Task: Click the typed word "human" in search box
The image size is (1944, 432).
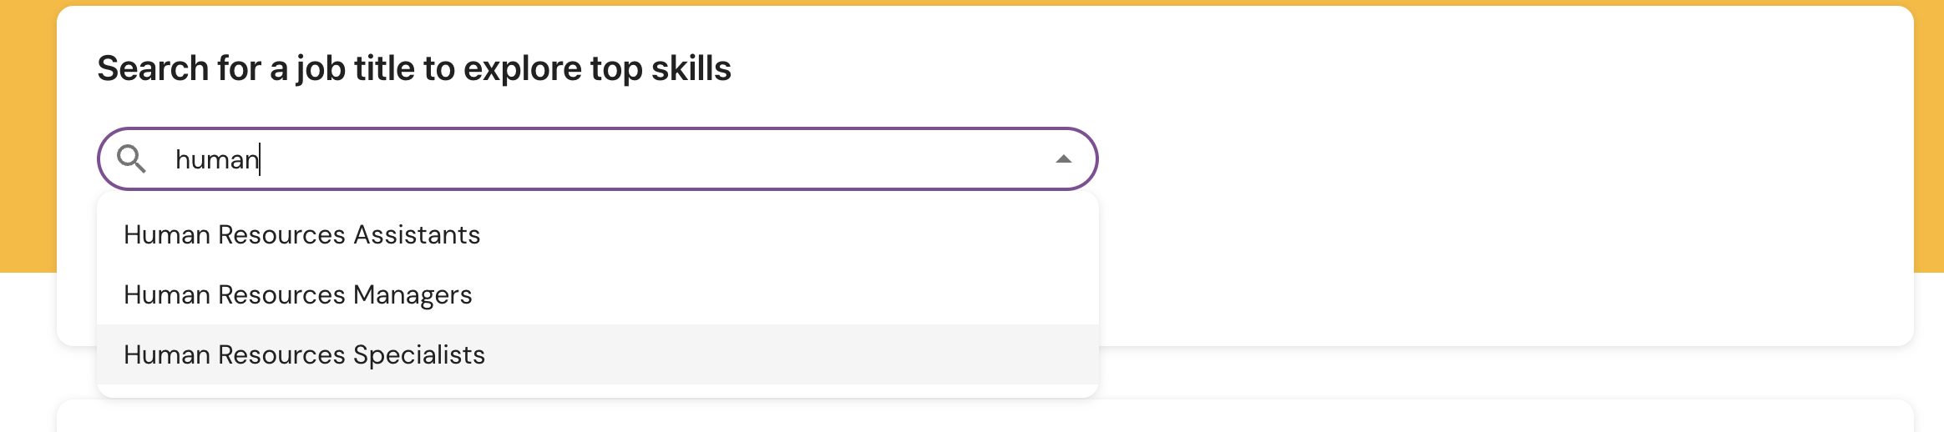Action: click(x=217, y=158)
